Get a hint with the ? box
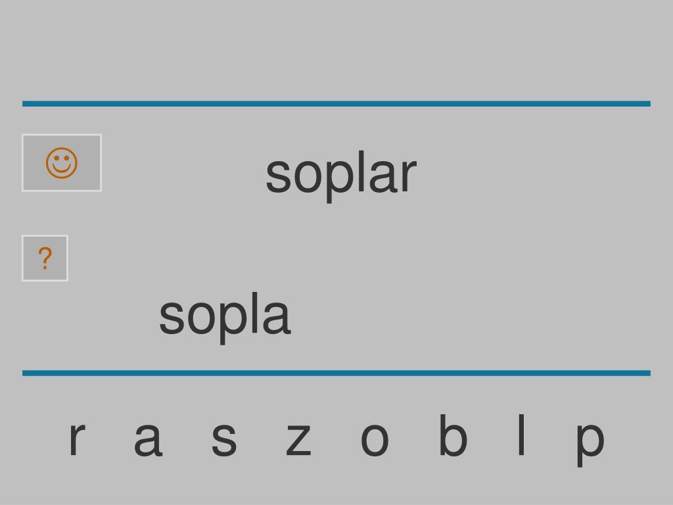Viewport: 673px width, 505px height. pos(45,258)
